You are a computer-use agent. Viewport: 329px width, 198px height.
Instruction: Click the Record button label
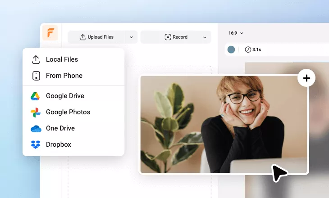180,37
